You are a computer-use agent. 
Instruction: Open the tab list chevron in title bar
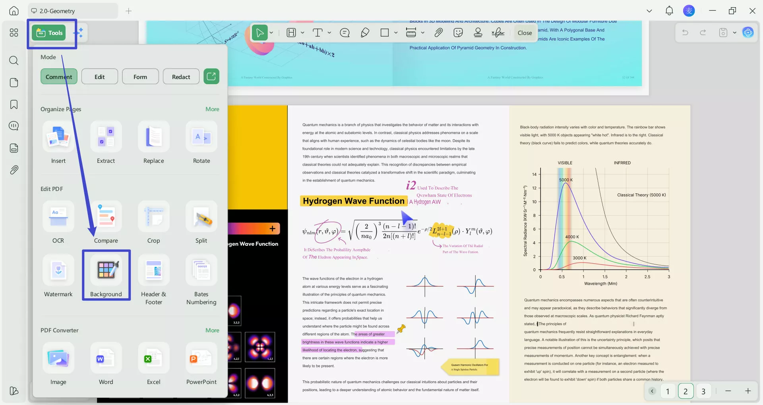coord(649,11)
